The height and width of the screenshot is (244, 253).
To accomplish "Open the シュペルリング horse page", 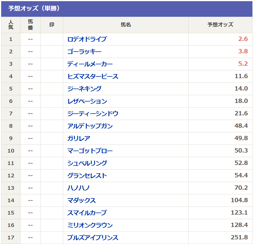I will [x=87, y=163].
